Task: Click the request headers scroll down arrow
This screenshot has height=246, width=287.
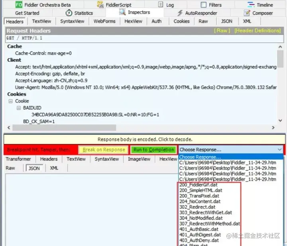Action: pyautogui.click(x=280, y=120)
